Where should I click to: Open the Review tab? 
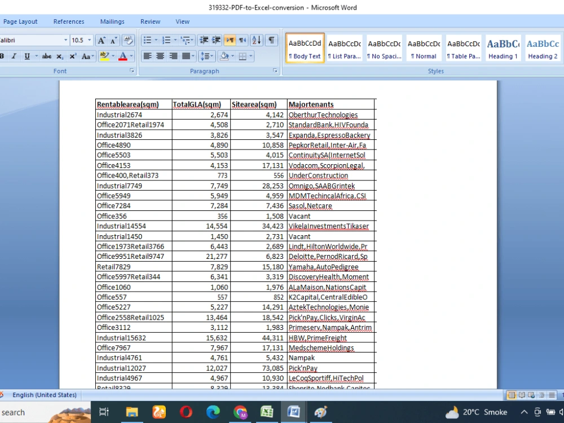[x=151, y=21]
